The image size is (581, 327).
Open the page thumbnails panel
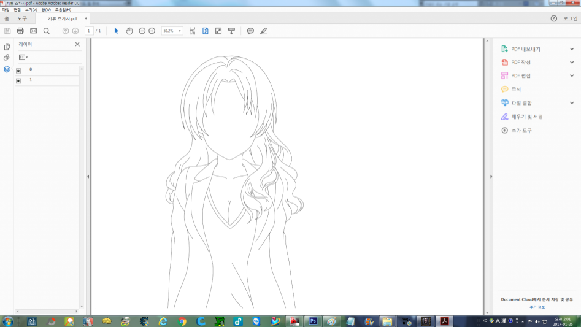7,47
